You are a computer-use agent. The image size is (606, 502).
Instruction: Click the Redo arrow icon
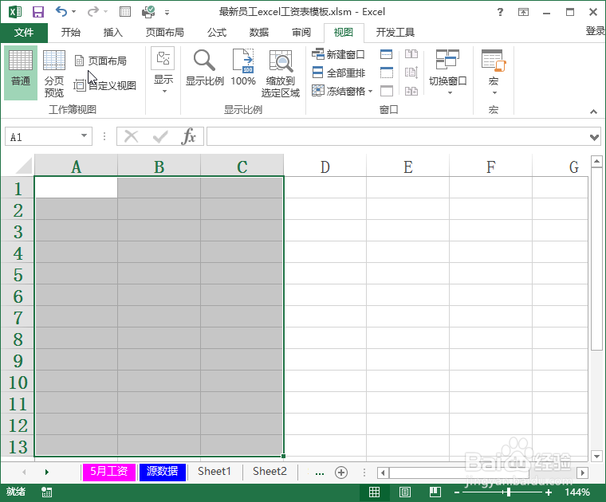[92, 12]
